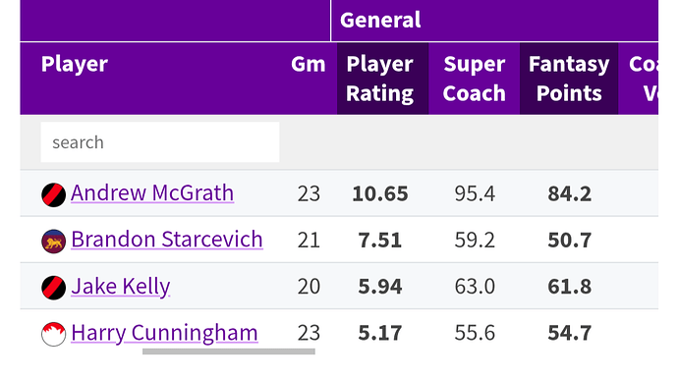Image resolution: width=678 pixels, height=378 pixels.
Task: Open Andrew McGrath player page
Action: 152,192
